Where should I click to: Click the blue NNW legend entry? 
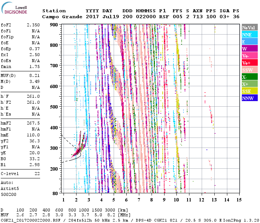(x=250, y=98)
